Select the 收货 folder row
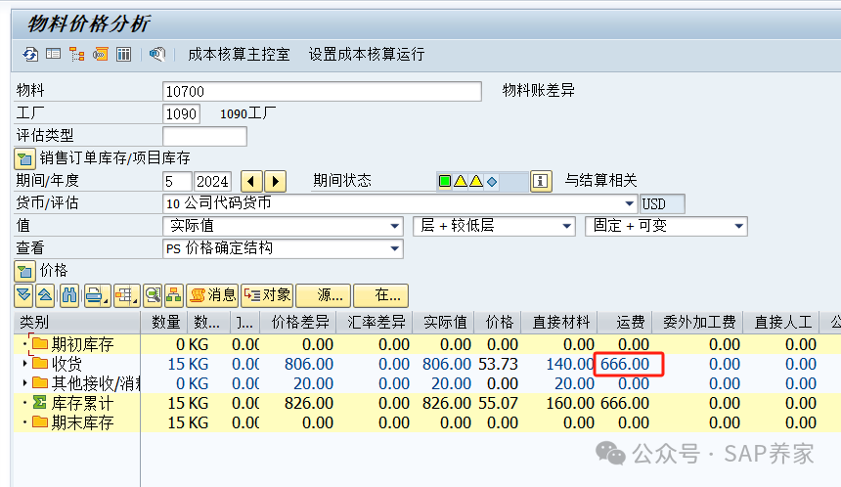Image resolution: width=841 pixels, height=487 pixels. pos(66,364)
